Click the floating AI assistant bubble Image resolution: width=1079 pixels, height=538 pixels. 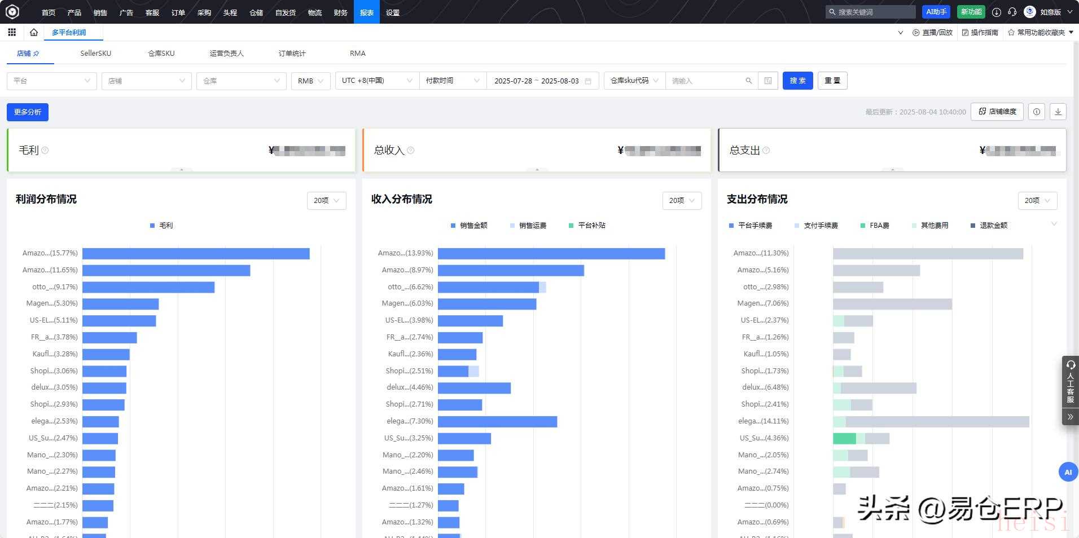pyautogui.click(x=1068, y=472)
